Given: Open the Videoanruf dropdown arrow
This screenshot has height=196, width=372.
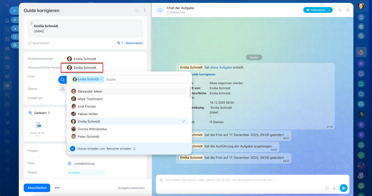Looking at the screenshot, I should click(x=329, y=10).
